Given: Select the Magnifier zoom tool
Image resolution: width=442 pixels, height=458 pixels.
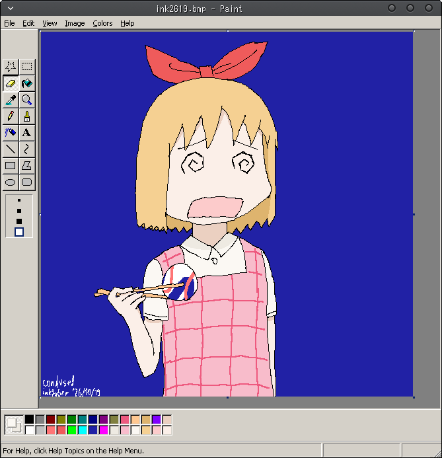Looking at the screenshot, I should 27,100.
